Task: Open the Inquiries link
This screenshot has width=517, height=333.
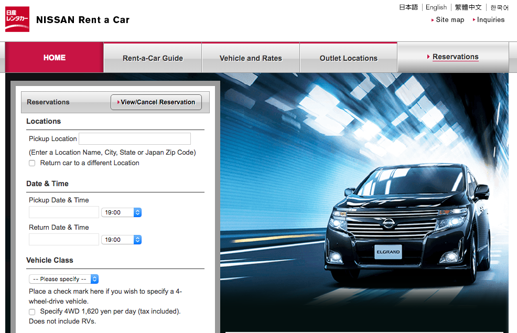Action: pyautogui.click(x=490, y=20)
